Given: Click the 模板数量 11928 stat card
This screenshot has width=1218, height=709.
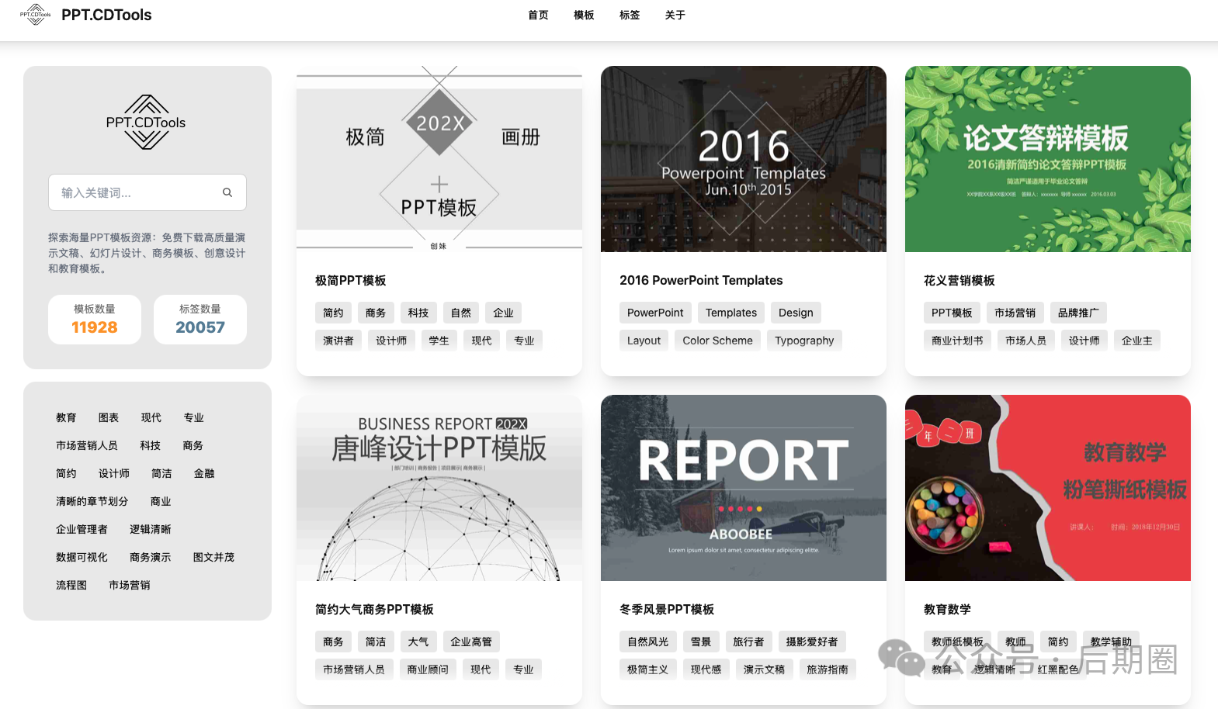Looking at the screenshot, I should click(95, 320).
